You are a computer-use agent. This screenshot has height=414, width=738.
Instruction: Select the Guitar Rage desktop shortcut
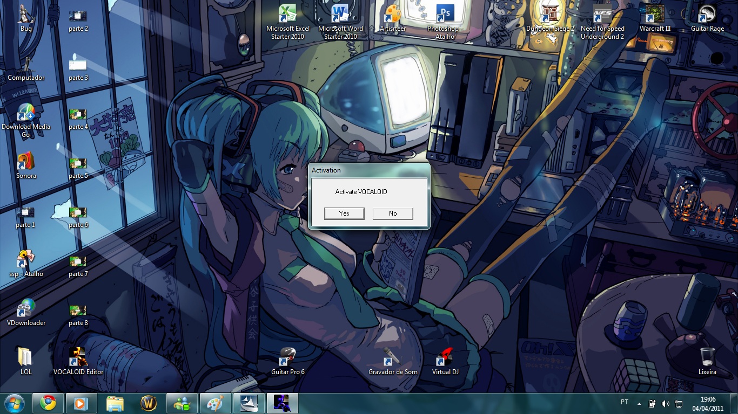coord(707,18)
